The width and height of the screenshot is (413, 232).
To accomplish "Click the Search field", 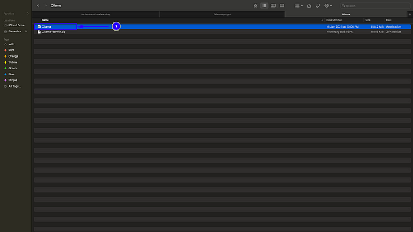I will click(375, 5).
